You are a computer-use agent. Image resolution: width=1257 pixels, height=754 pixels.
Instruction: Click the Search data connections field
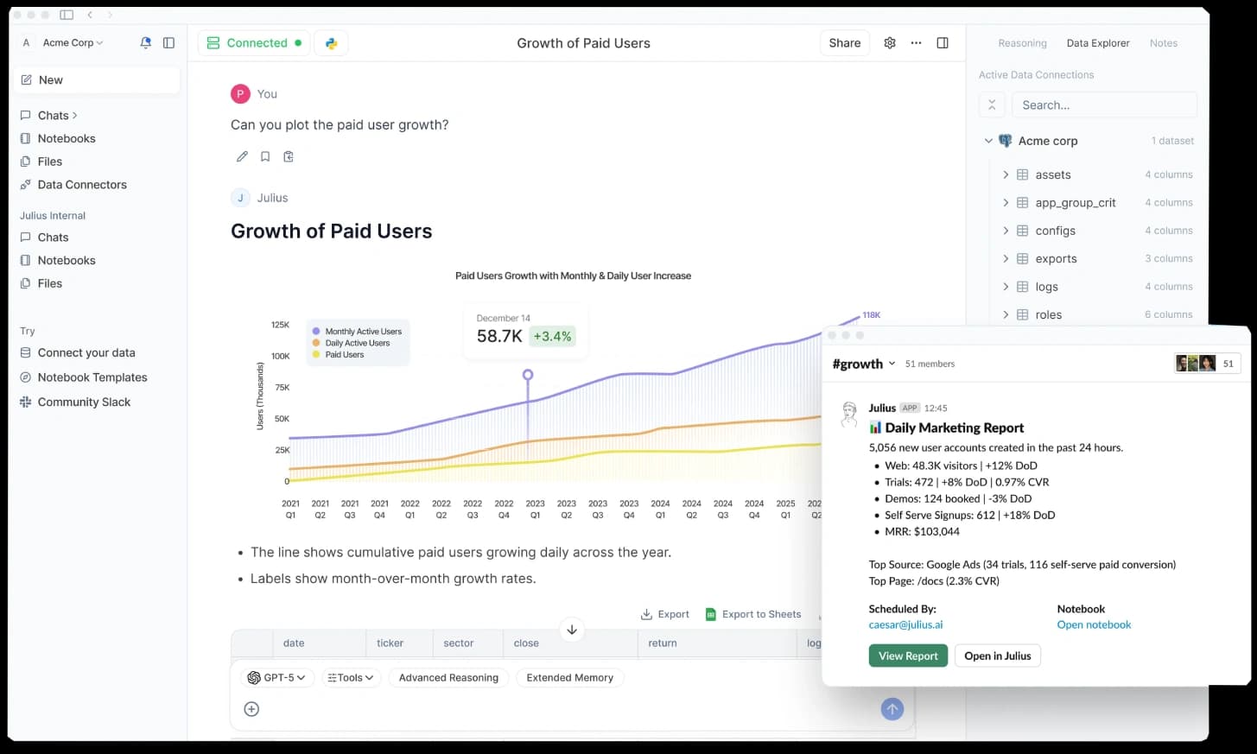pyautogui.click(x=1104, y=105)
